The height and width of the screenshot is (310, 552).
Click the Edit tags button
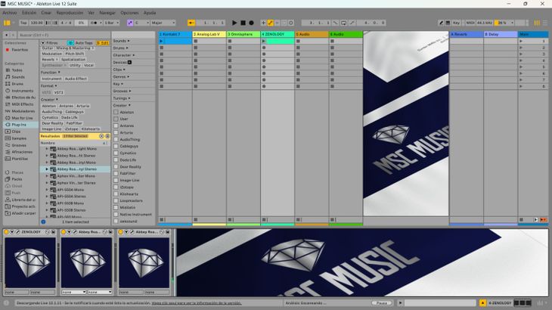point(103,43)
